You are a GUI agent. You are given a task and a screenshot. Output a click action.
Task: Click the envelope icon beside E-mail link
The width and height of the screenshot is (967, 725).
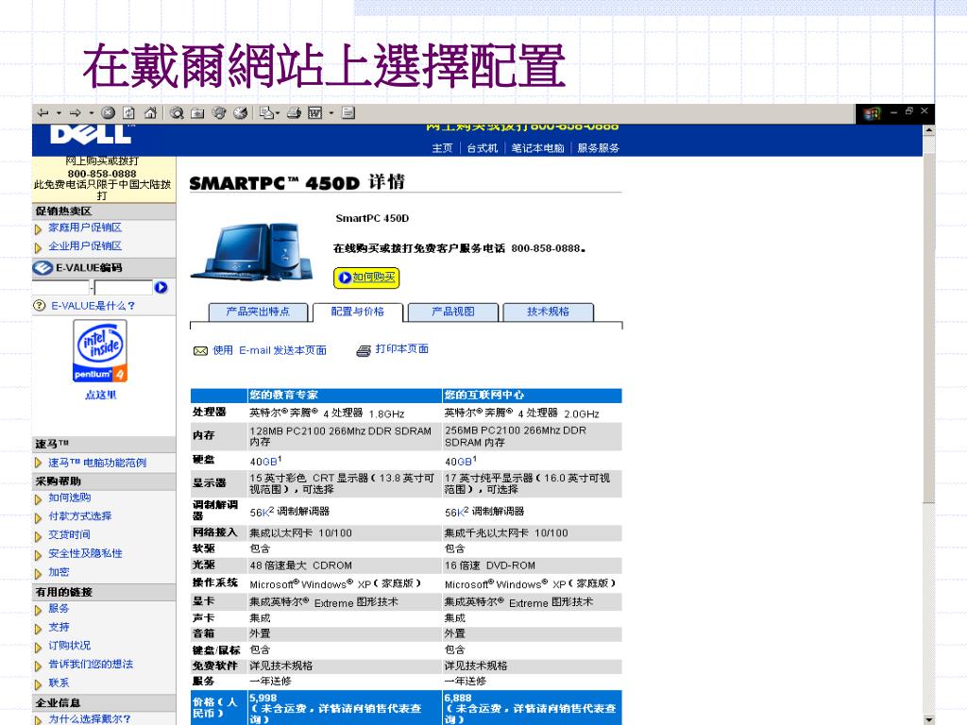[x=200, y=351]
